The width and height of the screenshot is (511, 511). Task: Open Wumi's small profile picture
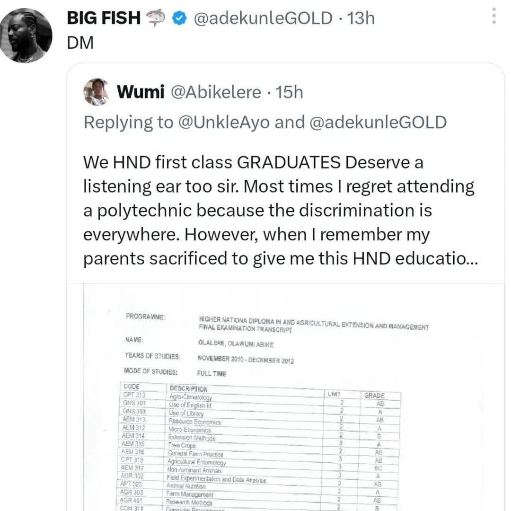[x=97, y=92]
